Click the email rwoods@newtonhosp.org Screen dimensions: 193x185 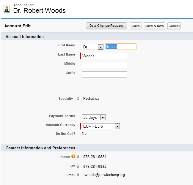click(x=104, y=175)
